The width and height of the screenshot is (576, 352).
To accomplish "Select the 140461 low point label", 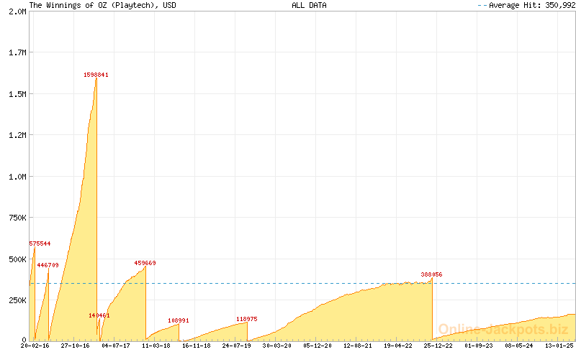I will tap(99, 315).
